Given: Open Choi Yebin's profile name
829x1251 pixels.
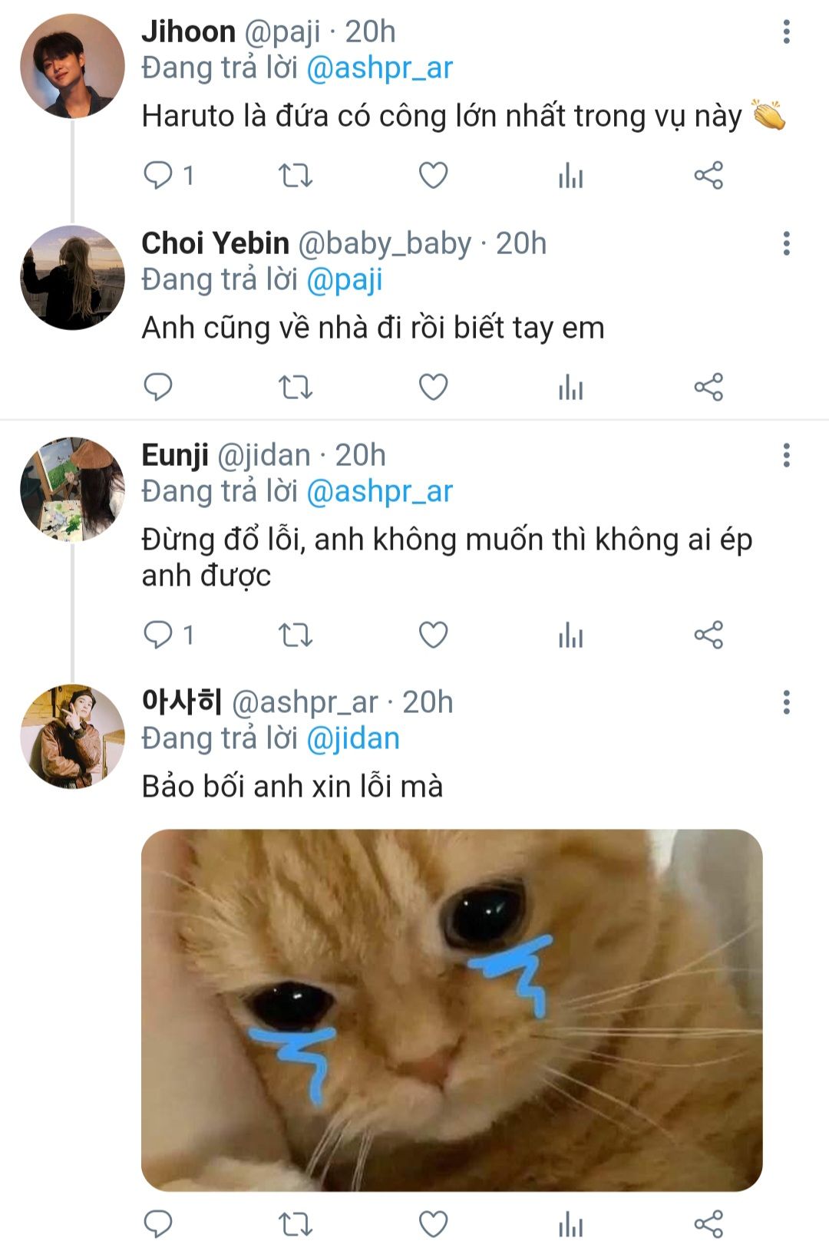Looking at the screenshot, I should 215,243.
